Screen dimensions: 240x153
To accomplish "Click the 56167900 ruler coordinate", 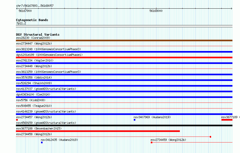I will tap(25, 11).
